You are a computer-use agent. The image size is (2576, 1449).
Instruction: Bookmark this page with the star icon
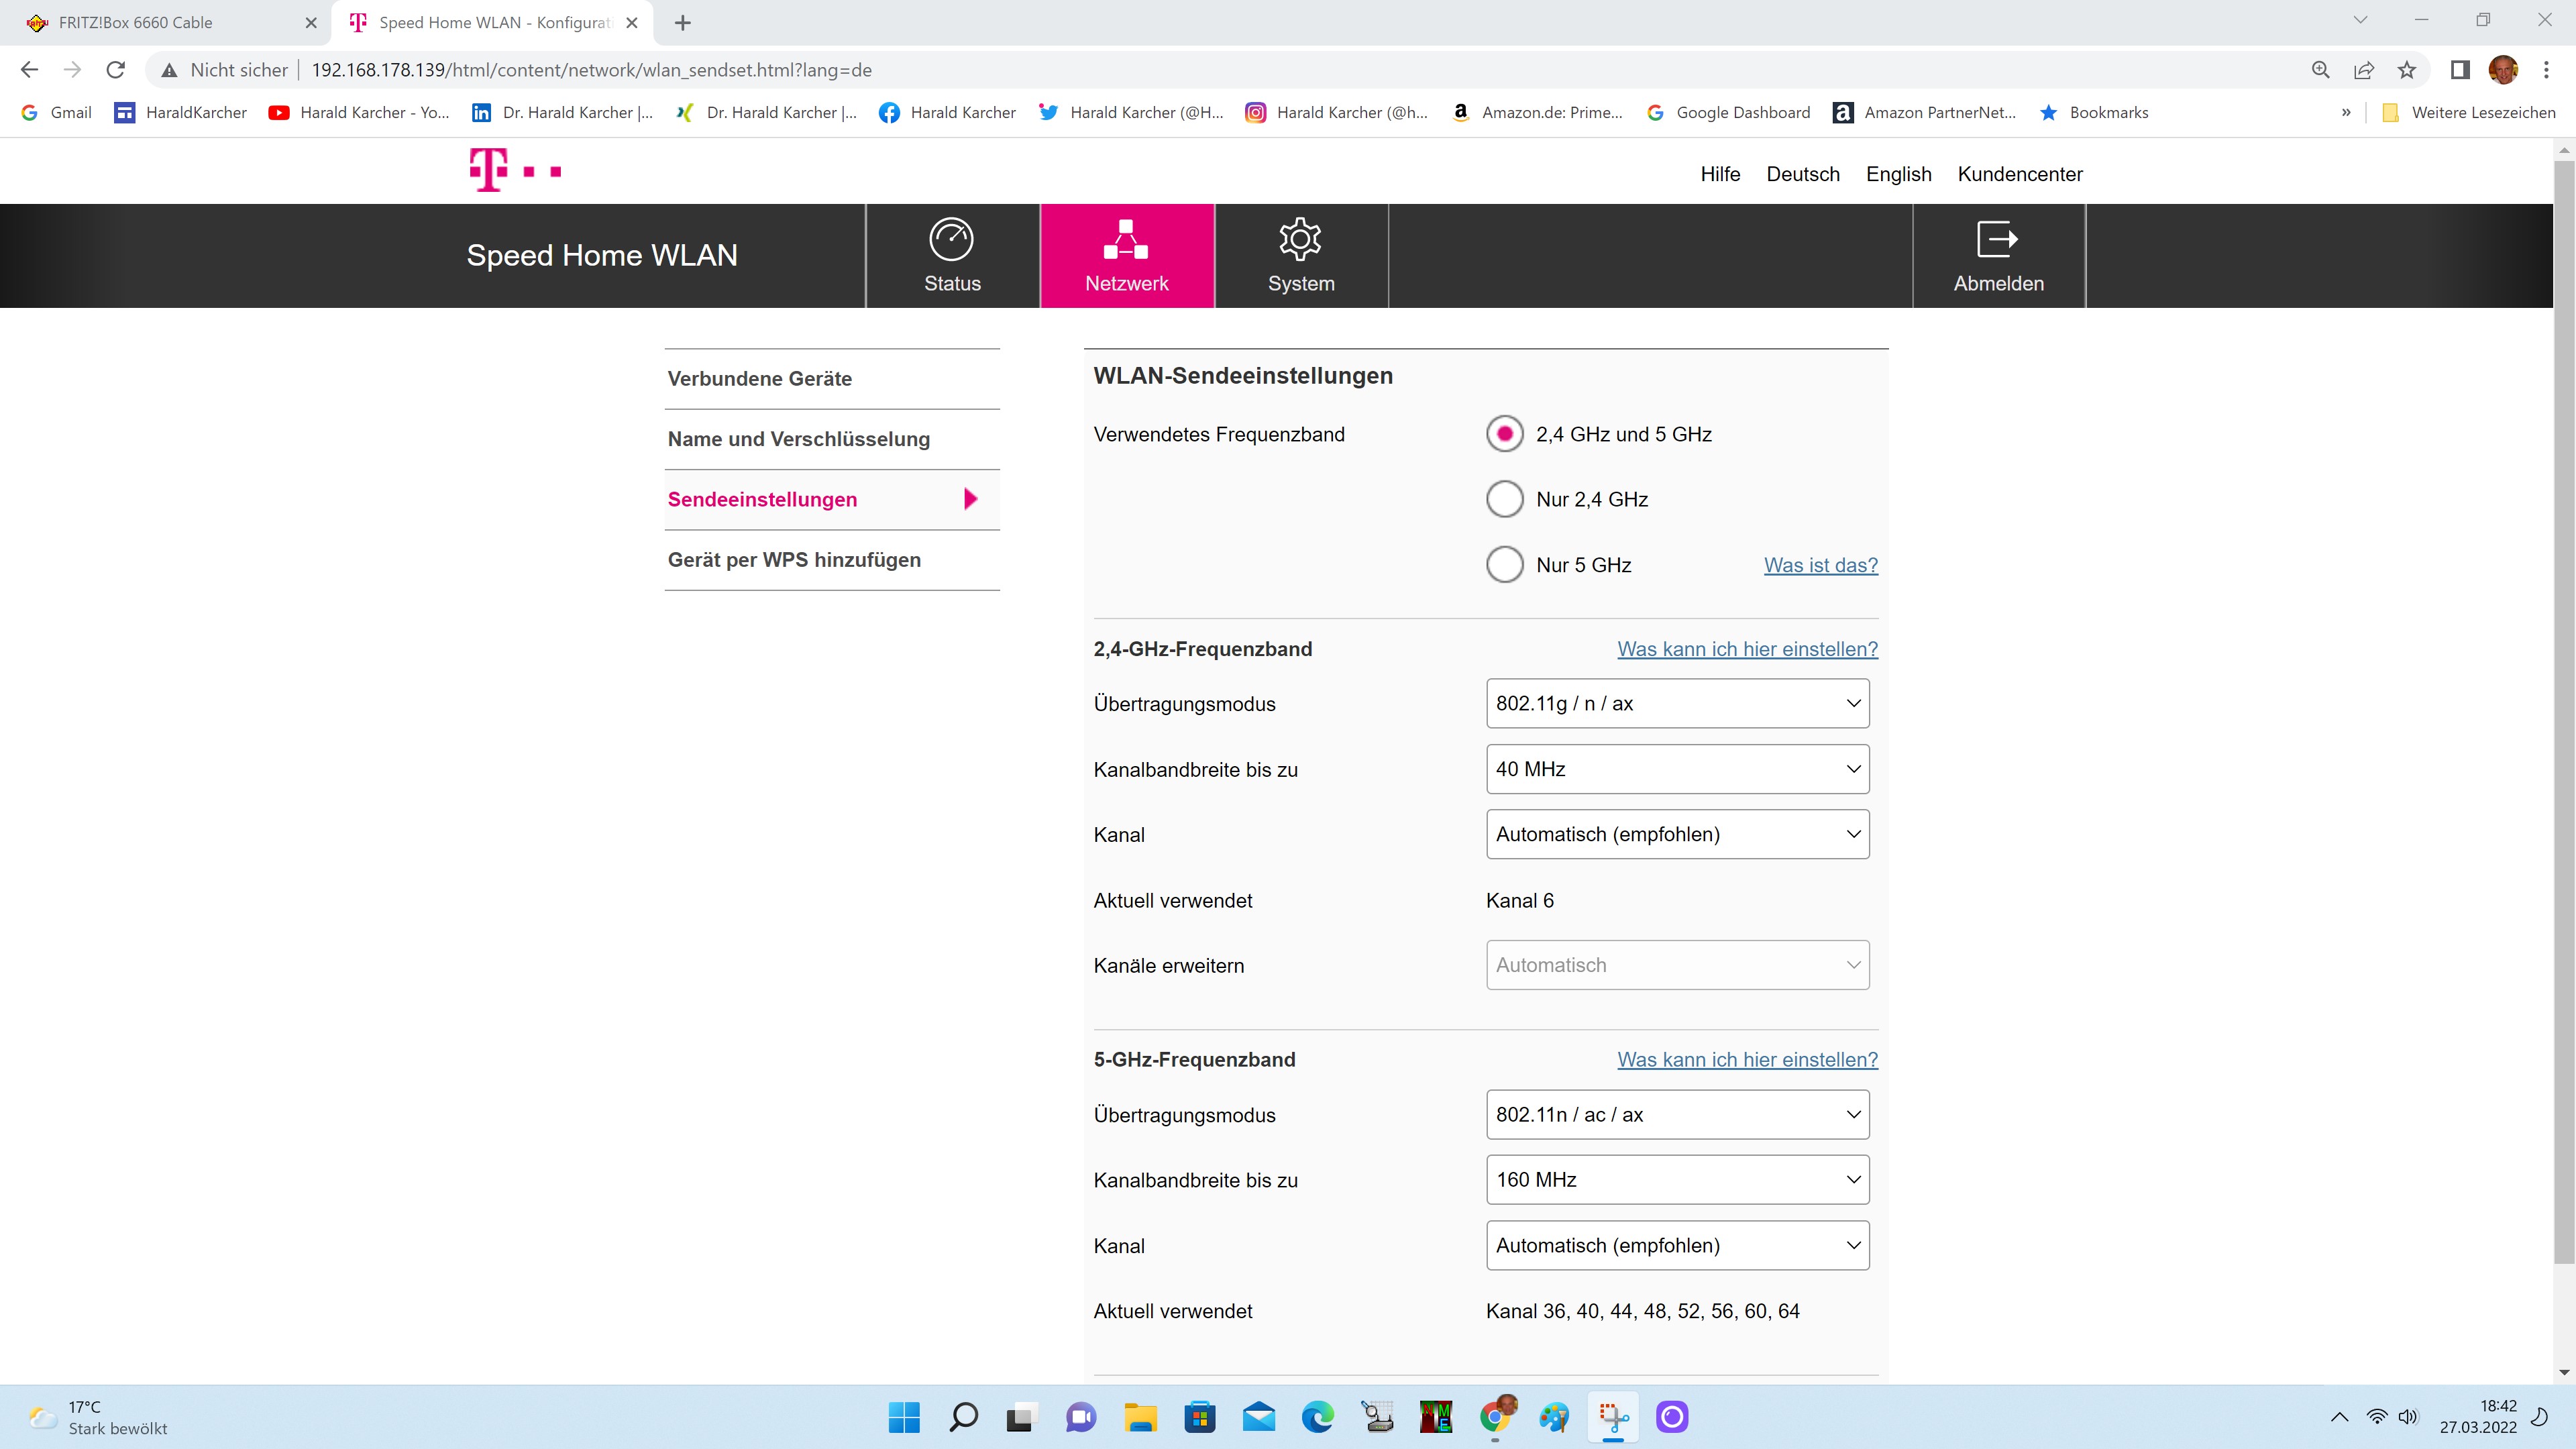pyautogui.click(x=2407, y=70)
